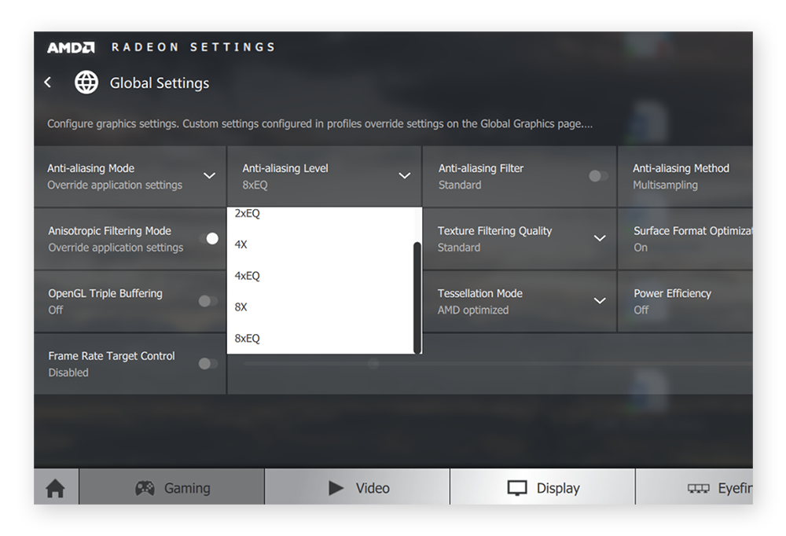Disable the Anisotropic Filtering Mode switch
Screen dimensions: 786x536
click(x=208, y=239)
